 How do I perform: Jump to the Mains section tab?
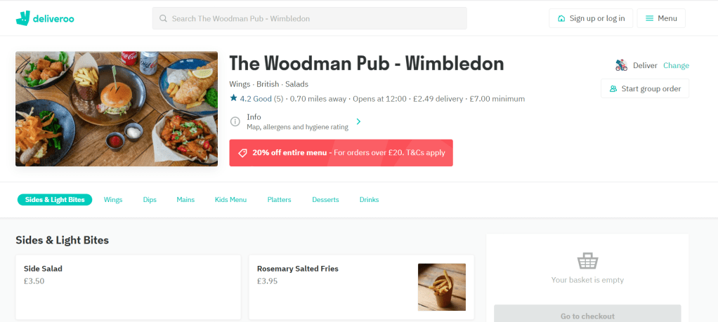(185, 200)
